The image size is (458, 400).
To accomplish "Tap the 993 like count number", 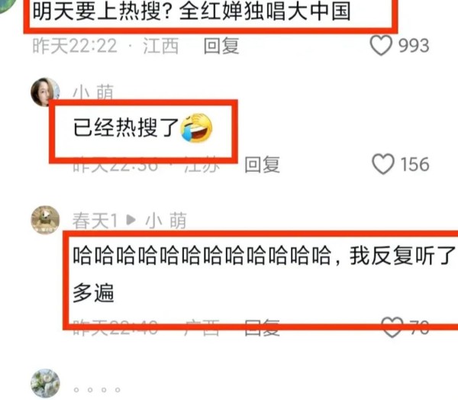I will coord(414,46).
